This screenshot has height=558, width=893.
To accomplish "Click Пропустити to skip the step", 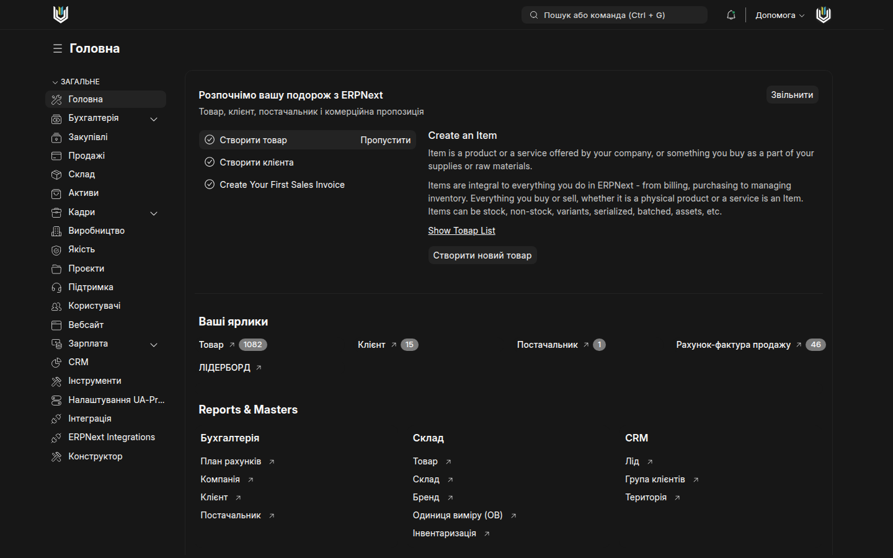I will 385,140.
